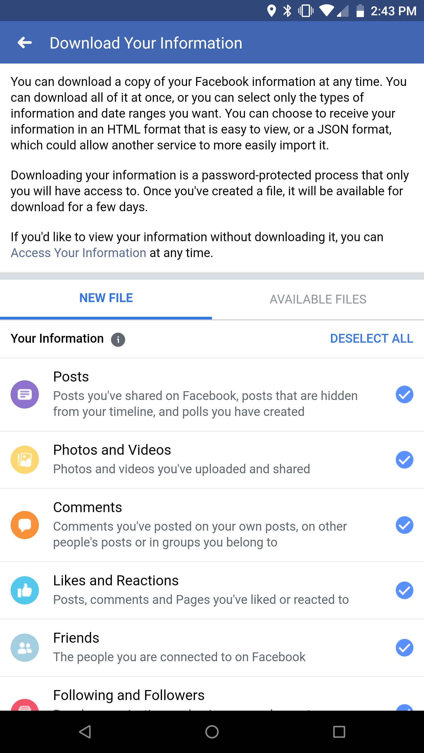Click the purple Posts category icon
The width and height of the screenshot is (424, 753).
pyautogui.click(x=25, y=394)
